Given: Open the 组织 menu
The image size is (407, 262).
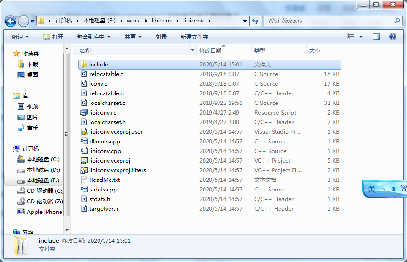Looking at the screenshot, I should (20, 37).
